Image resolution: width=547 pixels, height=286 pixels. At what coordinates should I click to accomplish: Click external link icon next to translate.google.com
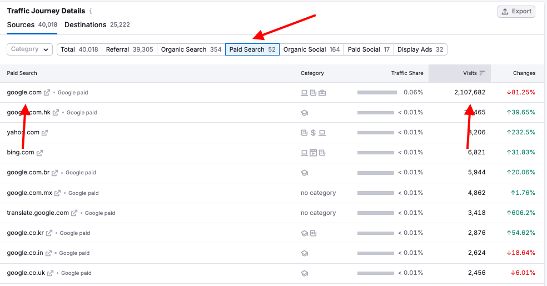[74, 213]
